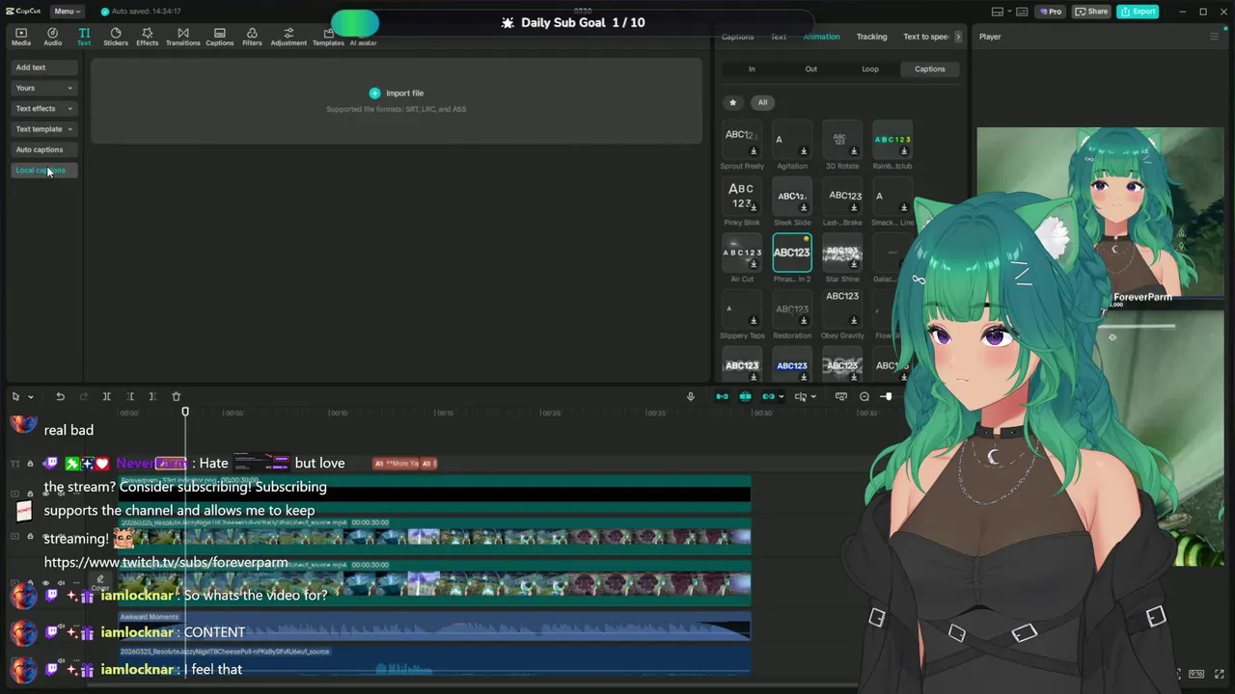Download the Pinky Blink animation
Image resolution: width=1235 pixels, height=694 pixels.
754,207
